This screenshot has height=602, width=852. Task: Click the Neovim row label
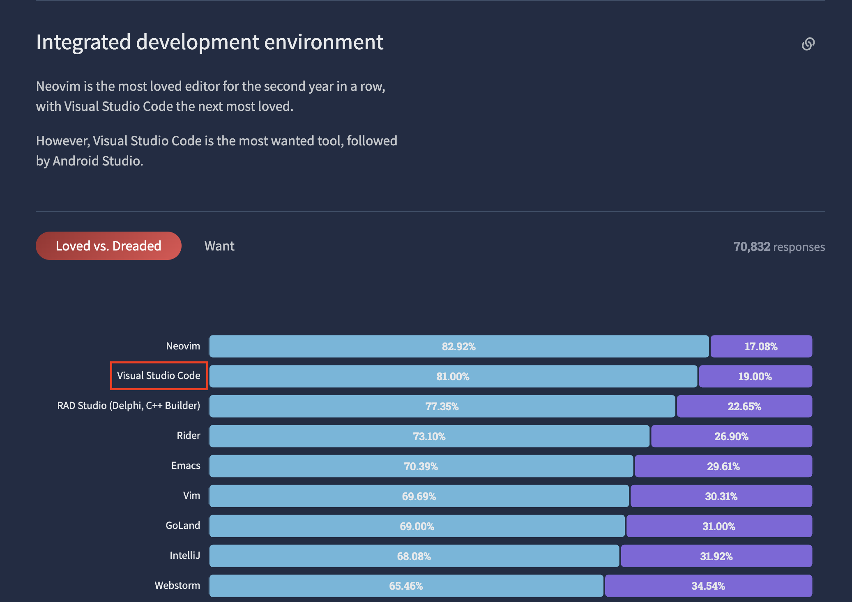click(x=182, y=346)
